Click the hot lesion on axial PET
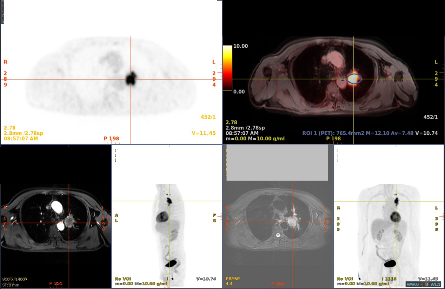 (131, 79)
